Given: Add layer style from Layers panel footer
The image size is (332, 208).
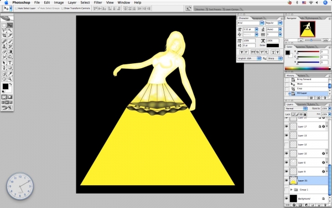Looking at the screenshot, I should pyautogui.click(x=294, y=205).
